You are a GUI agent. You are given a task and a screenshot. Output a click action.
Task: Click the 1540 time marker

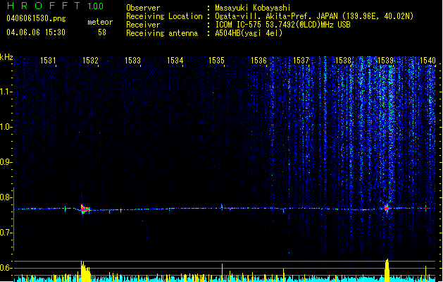pos(428,61)
